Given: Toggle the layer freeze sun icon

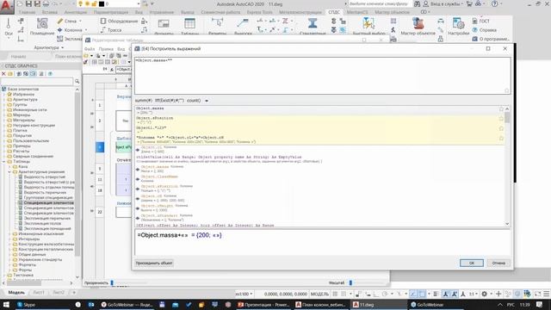Looking at the screenshot, I should click(87, 3).
